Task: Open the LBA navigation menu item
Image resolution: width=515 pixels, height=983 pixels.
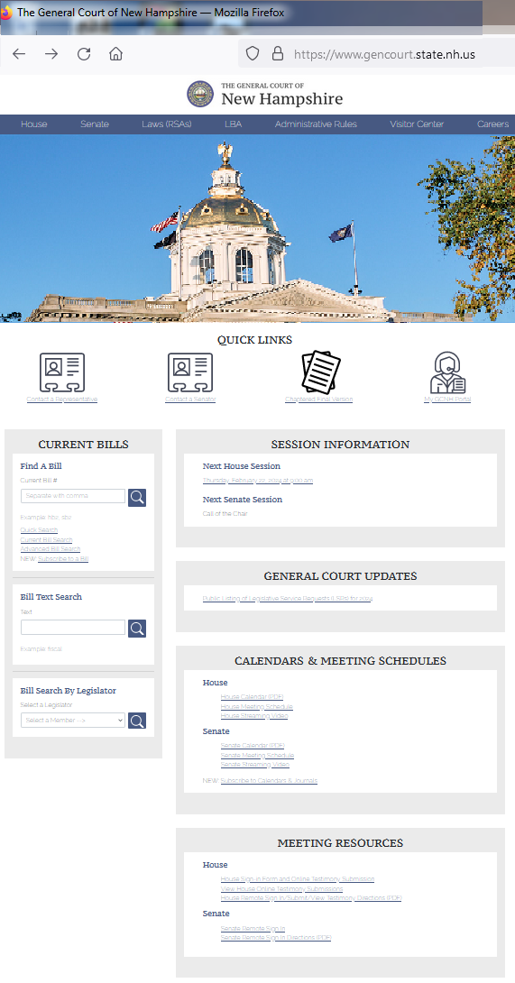Action: [233, 124]
